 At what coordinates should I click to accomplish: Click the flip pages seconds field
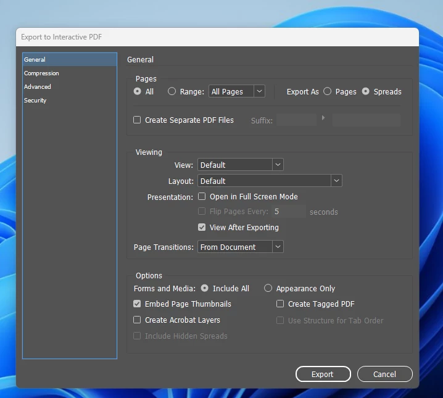tap(289, 212)
